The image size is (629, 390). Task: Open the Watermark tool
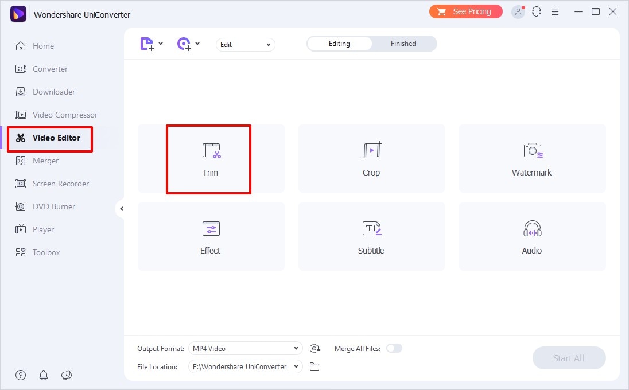tap(533, 159)
